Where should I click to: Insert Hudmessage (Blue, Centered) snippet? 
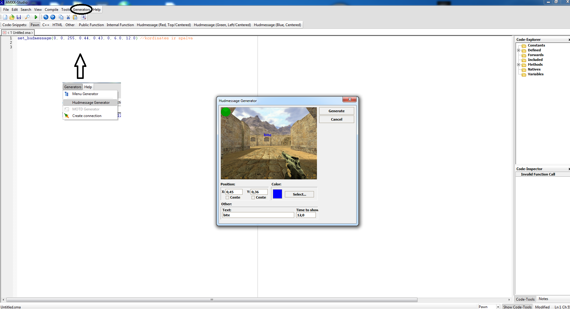[x=277, y=25]
